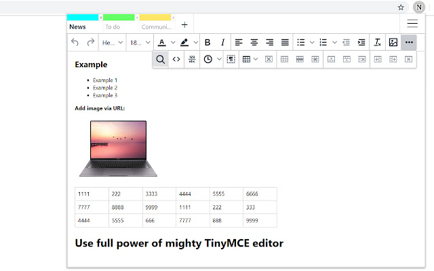Select the laptop image in the editor

118,148
